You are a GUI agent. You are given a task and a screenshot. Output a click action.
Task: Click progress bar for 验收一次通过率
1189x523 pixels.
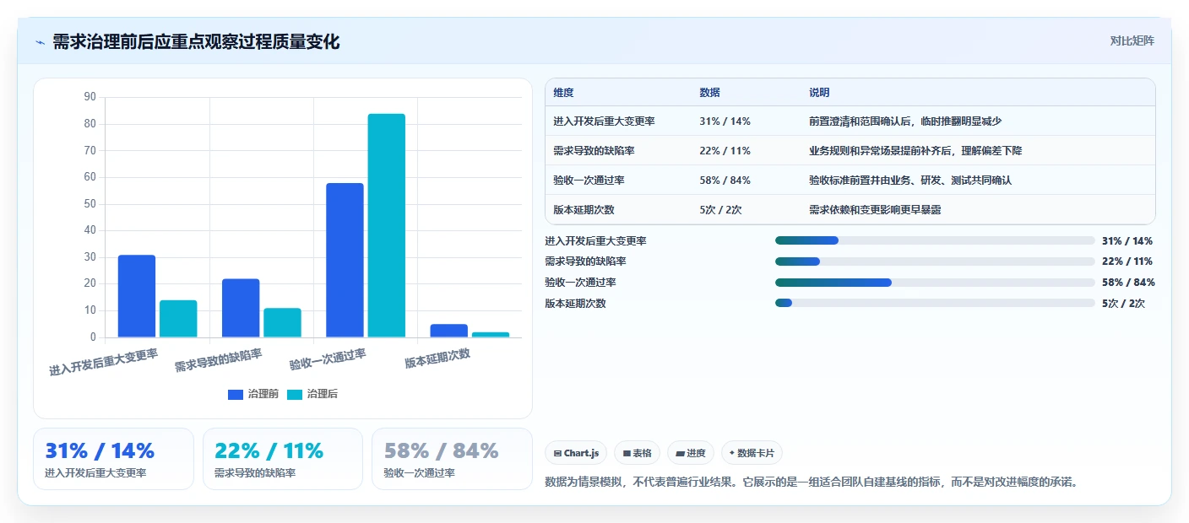coord(935,283)
